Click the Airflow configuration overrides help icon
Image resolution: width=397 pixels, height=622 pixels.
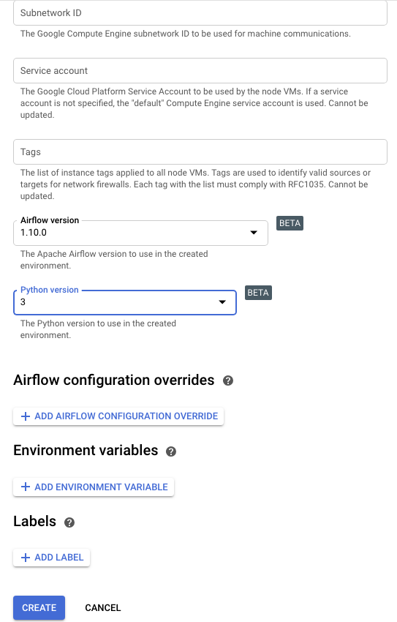[x=228, y=381]
